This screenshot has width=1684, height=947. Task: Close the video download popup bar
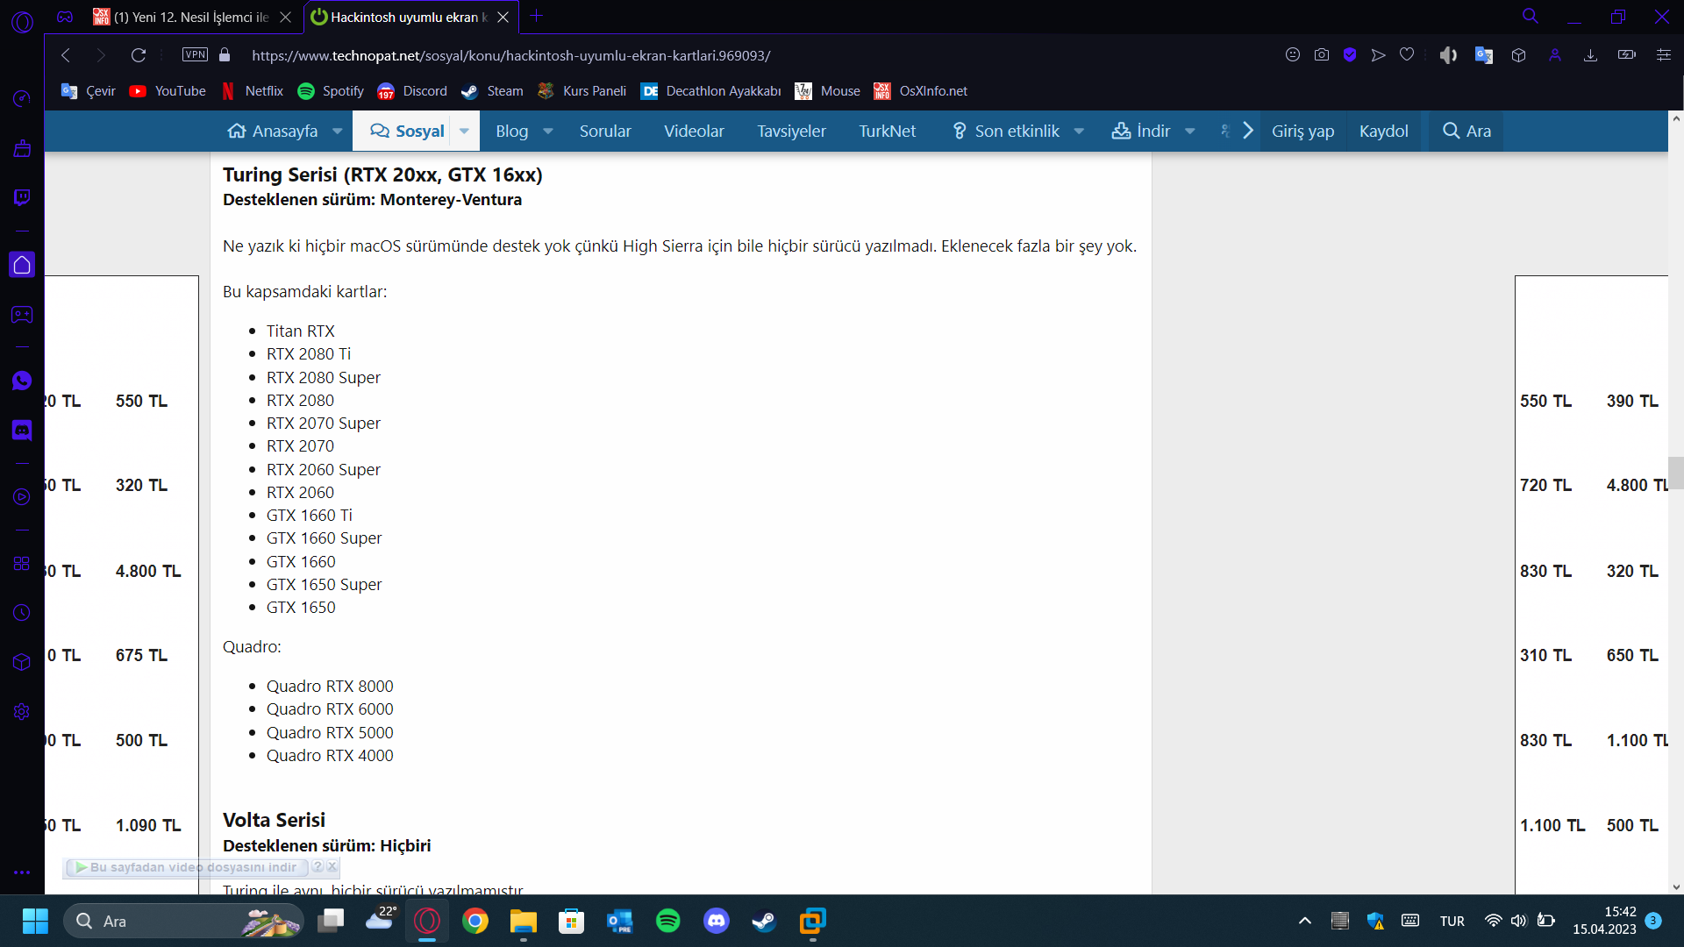point(332,866)
